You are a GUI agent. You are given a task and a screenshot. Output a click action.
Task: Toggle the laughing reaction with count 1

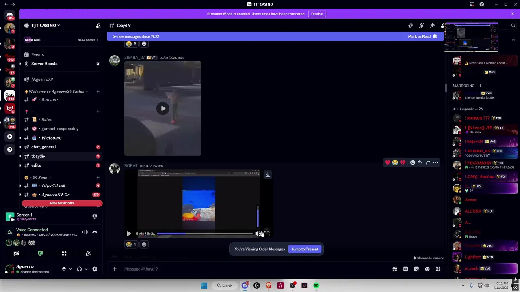click(x=131, y=244)
